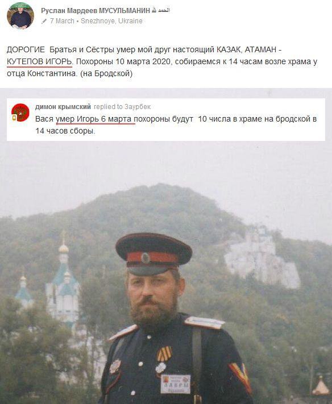Open the post via the 7 March timestamp
The image size is (332, 404).
(x=62, y=21)
